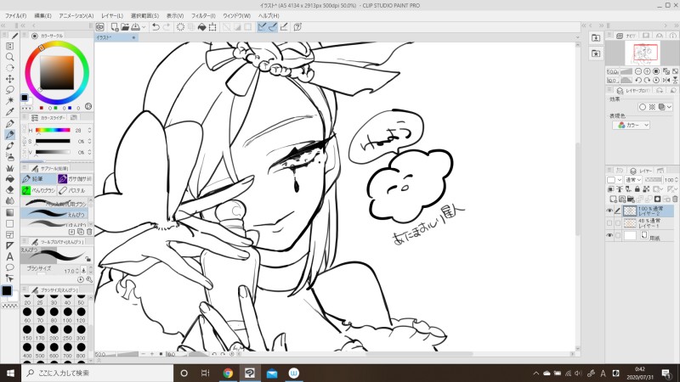Select the Fill bucket tool
The image size is (680, 382).
click(9, 179)
